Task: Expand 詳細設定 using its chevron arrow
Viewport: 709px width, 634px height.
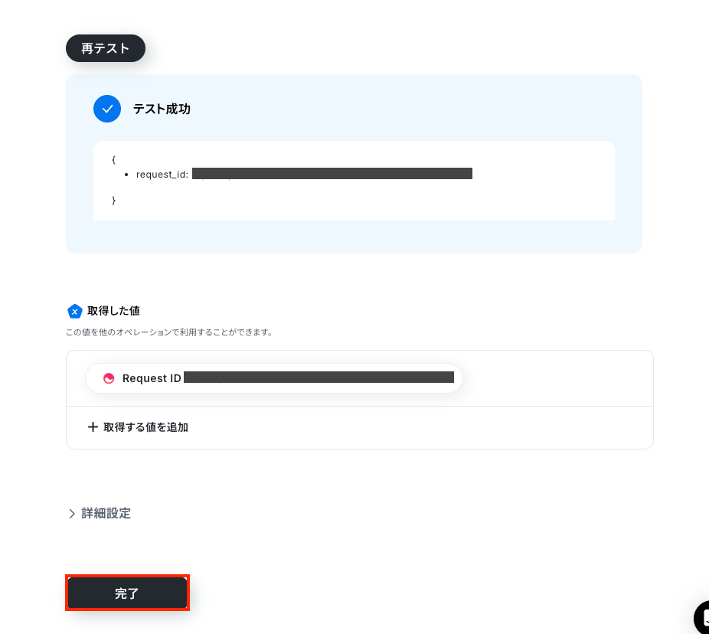Action: point(71,514)
